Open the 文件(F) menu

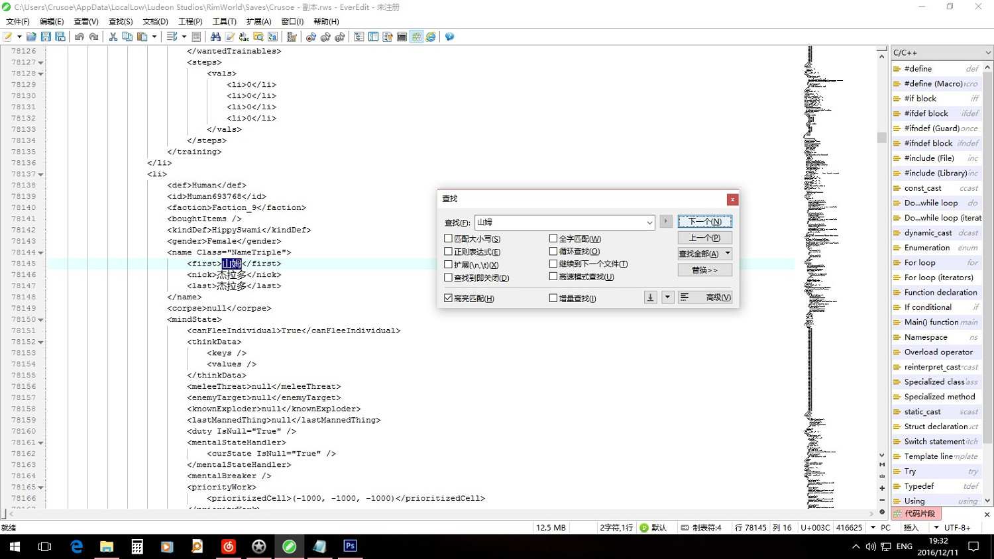(x=18, y=22)
